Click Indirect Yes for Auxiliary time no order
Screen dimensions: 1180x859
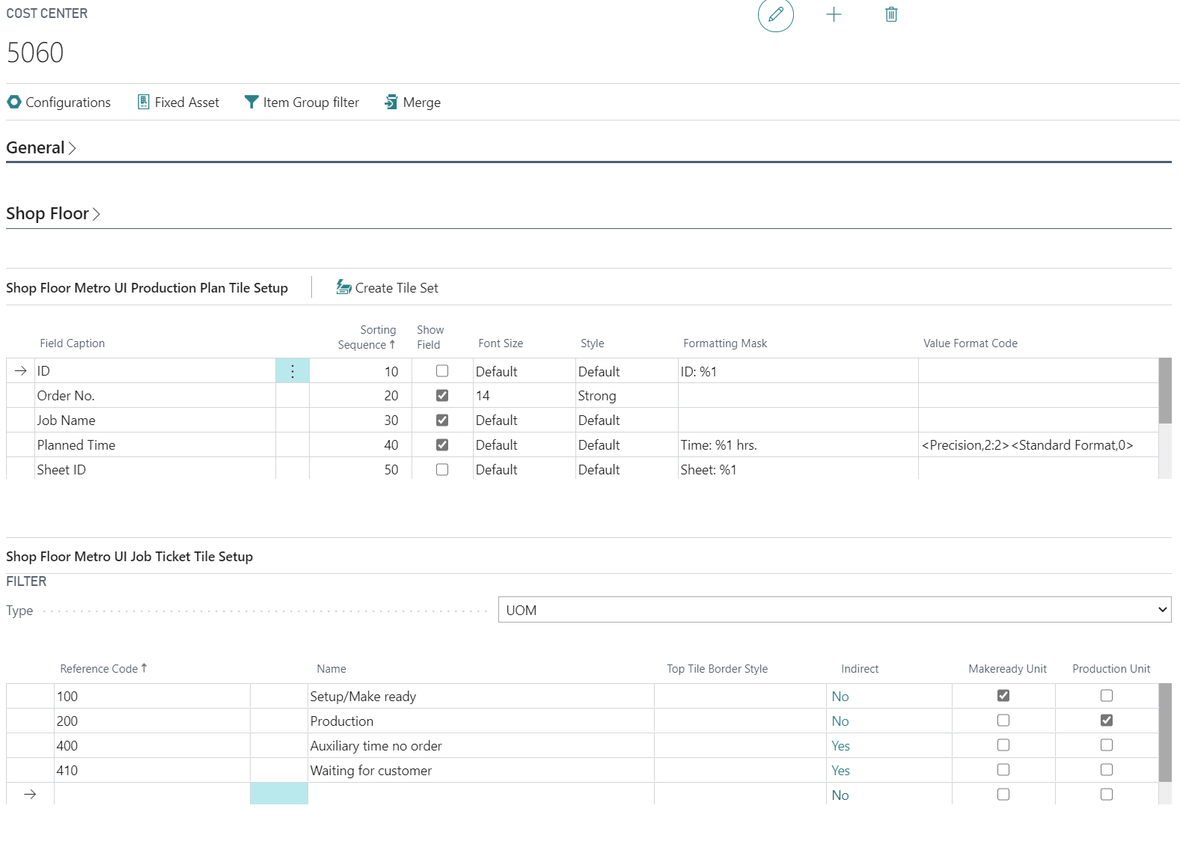(841, 746)
